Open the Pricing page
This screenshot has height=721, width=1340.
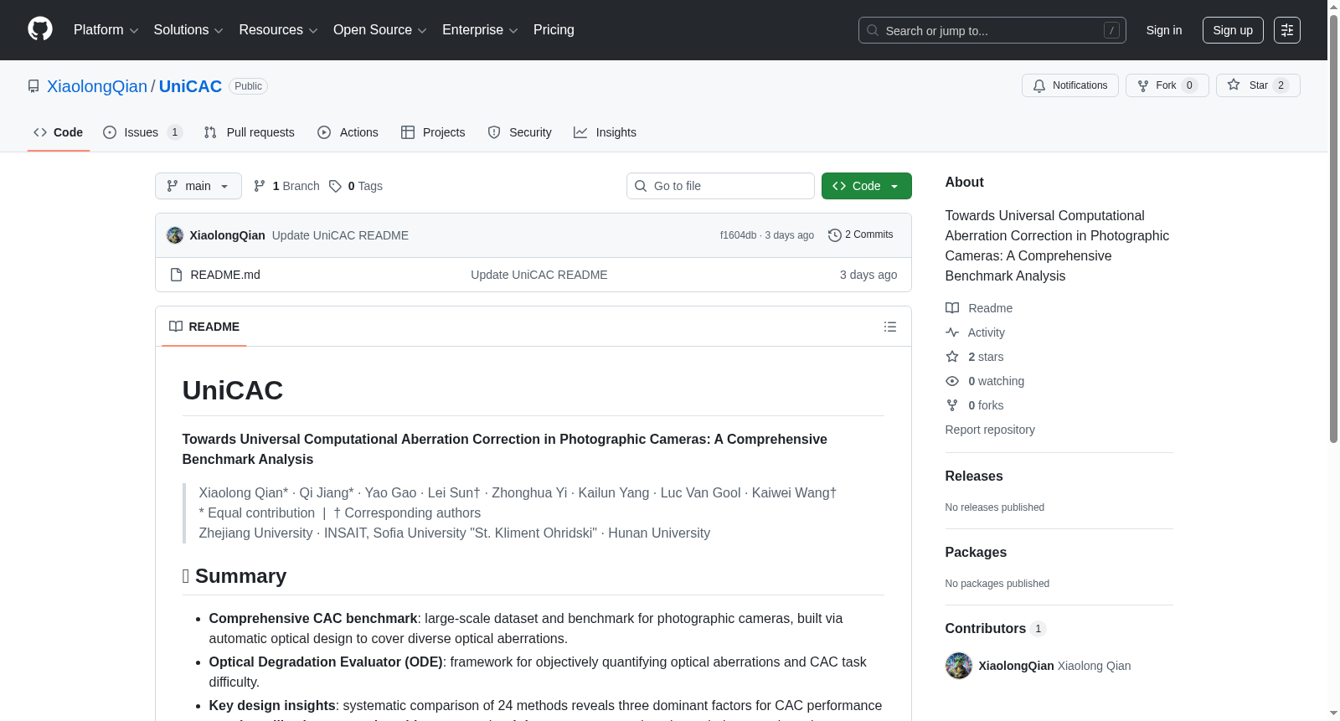[554, 30]
